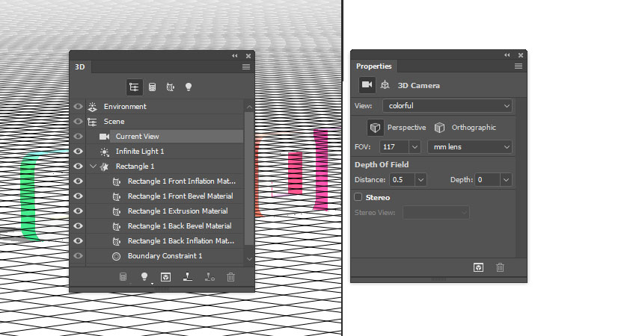The width and height of the screenshot is (636, 336).
Task: Select the Rectangle 1 mesh row
Action: click(165, 167)
